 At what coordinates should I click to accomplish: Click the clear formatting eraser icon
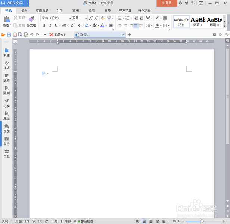(103, 18)
